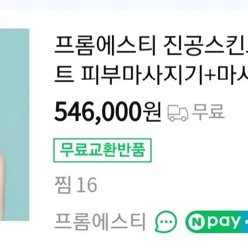
Task: Click the 원 currency unit after price
Action: [x=153, y=113]
